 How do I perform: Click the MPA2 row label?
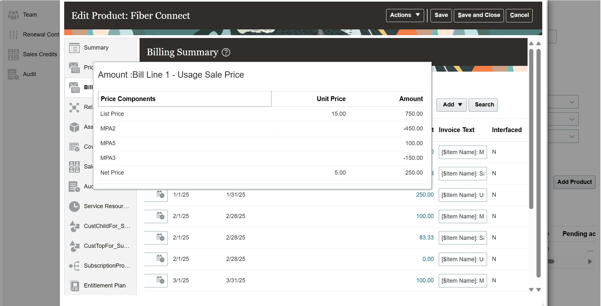pos(108,129)
